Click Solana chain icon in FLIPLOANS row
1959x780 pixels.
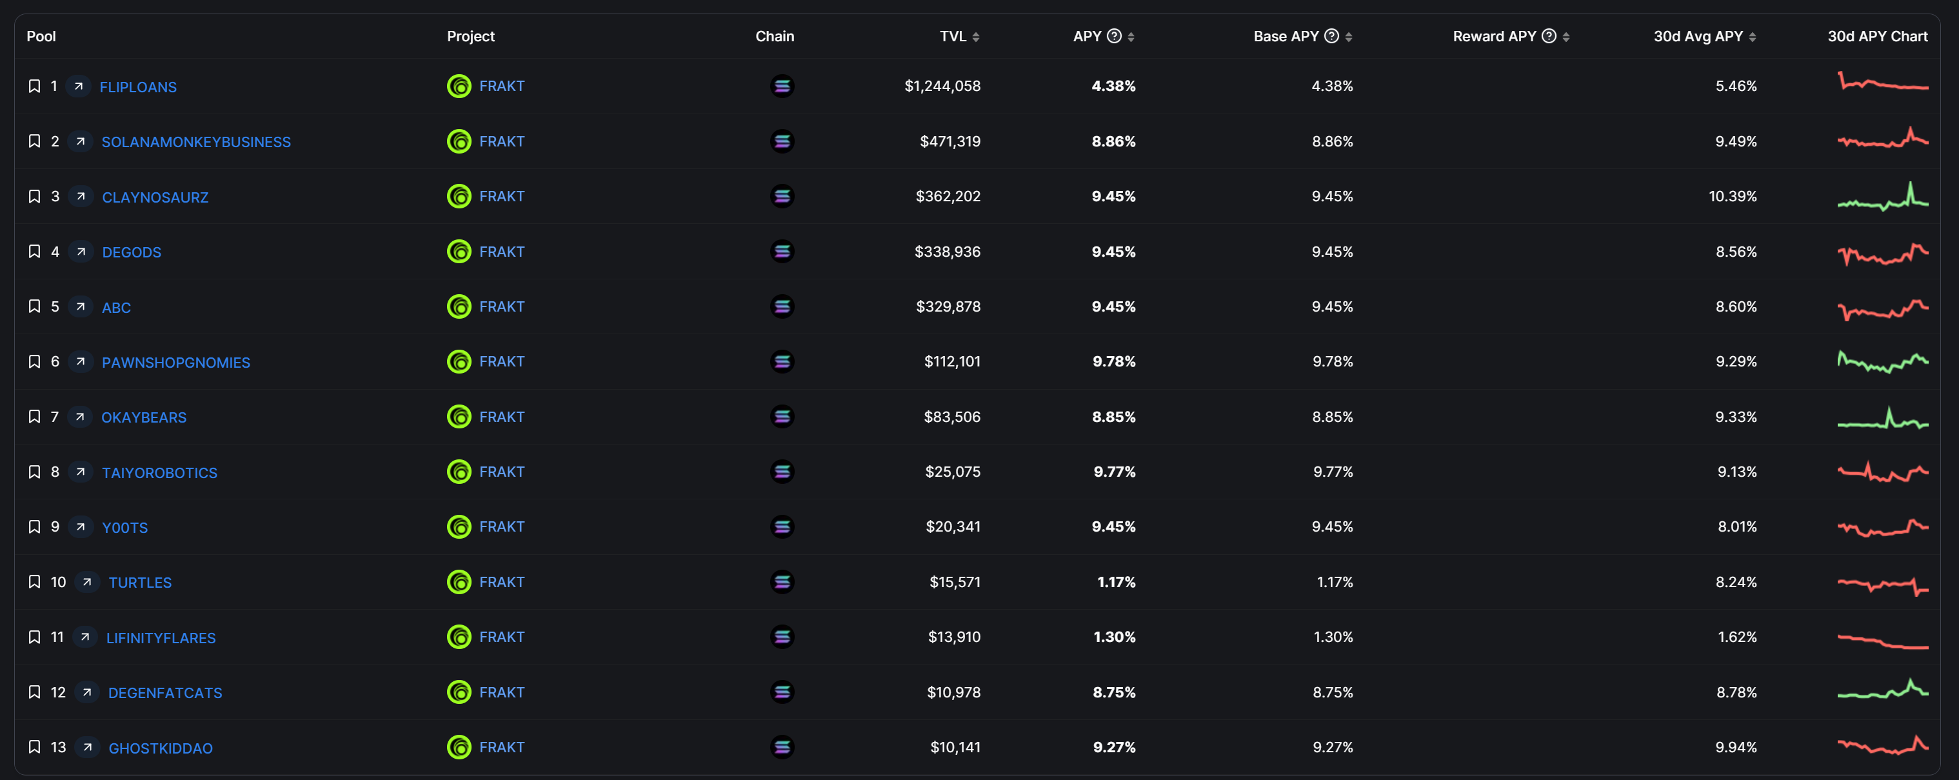(x=782, y=86)
